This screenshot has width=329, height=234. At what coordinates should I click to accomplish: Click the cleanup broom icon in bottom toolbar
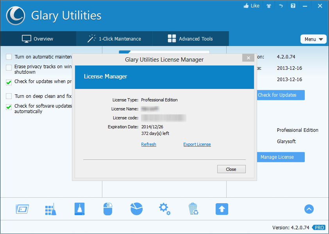50,209
